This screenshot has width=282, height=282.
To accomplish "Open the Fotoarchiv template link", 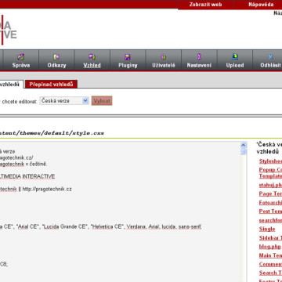I will tap(270, 202).
